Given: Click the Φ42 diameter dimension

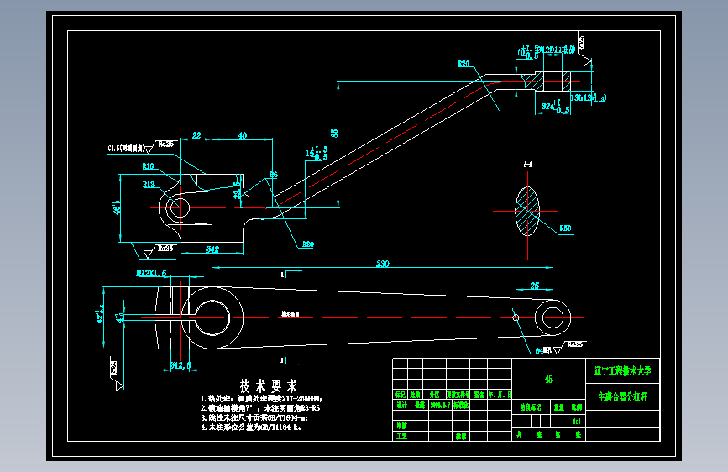Looking at the screenshot, I should pyautogui.click(x=212, y=249).
